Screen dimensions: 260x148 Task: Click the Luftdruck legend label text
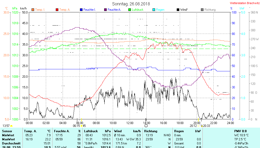tap(138, 10)
